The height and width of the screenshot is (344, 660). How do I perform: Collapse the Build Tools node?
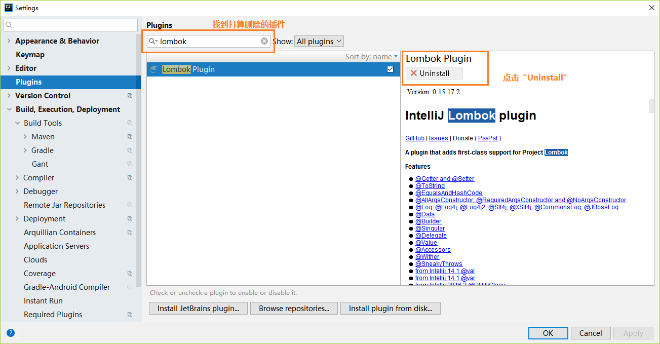pos(17,123)
